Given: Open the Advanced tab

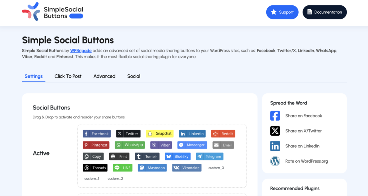Looking at the screenshot, I should pos(105,76).
